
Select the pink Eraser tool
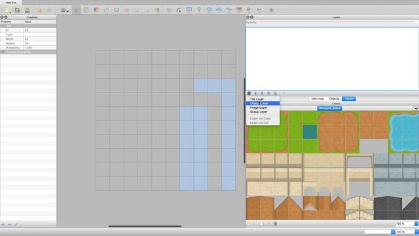click(126, 10)
